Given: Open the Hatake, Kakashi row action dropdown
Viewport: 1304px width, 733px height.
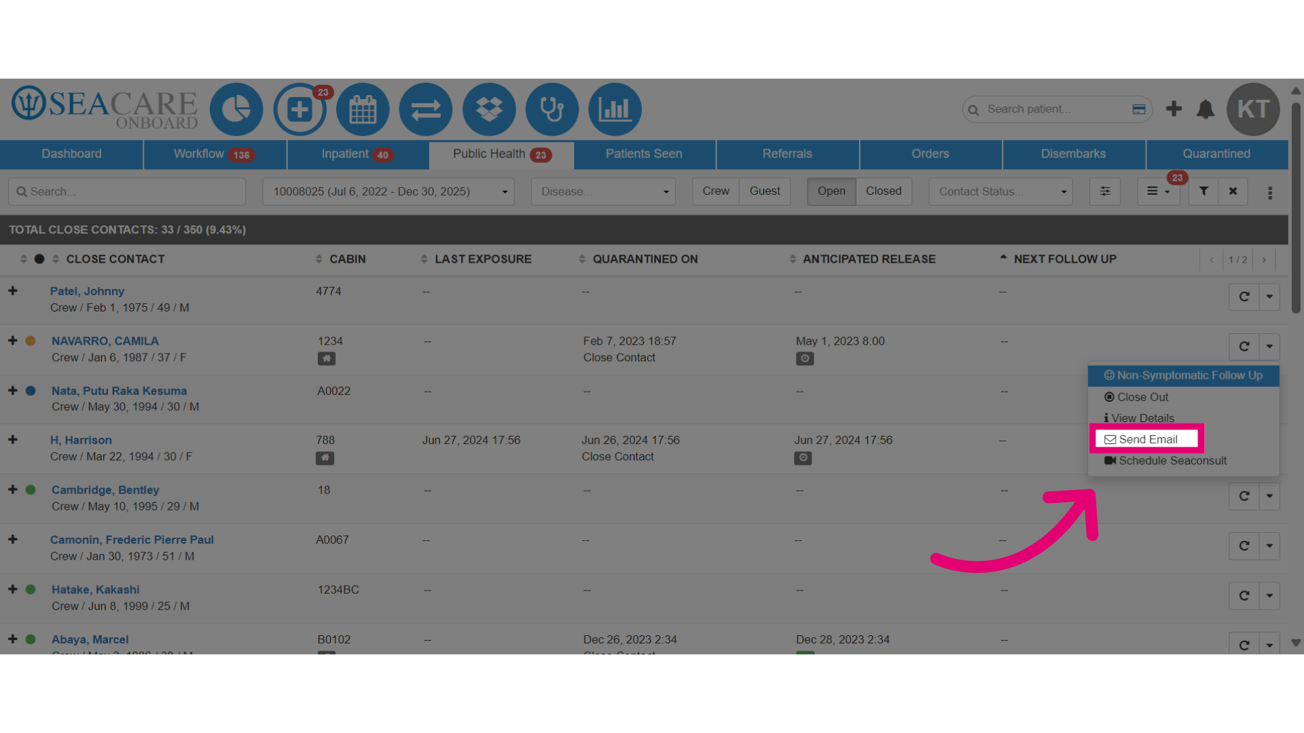Looking at the screenshot, I should point(1269,596).
